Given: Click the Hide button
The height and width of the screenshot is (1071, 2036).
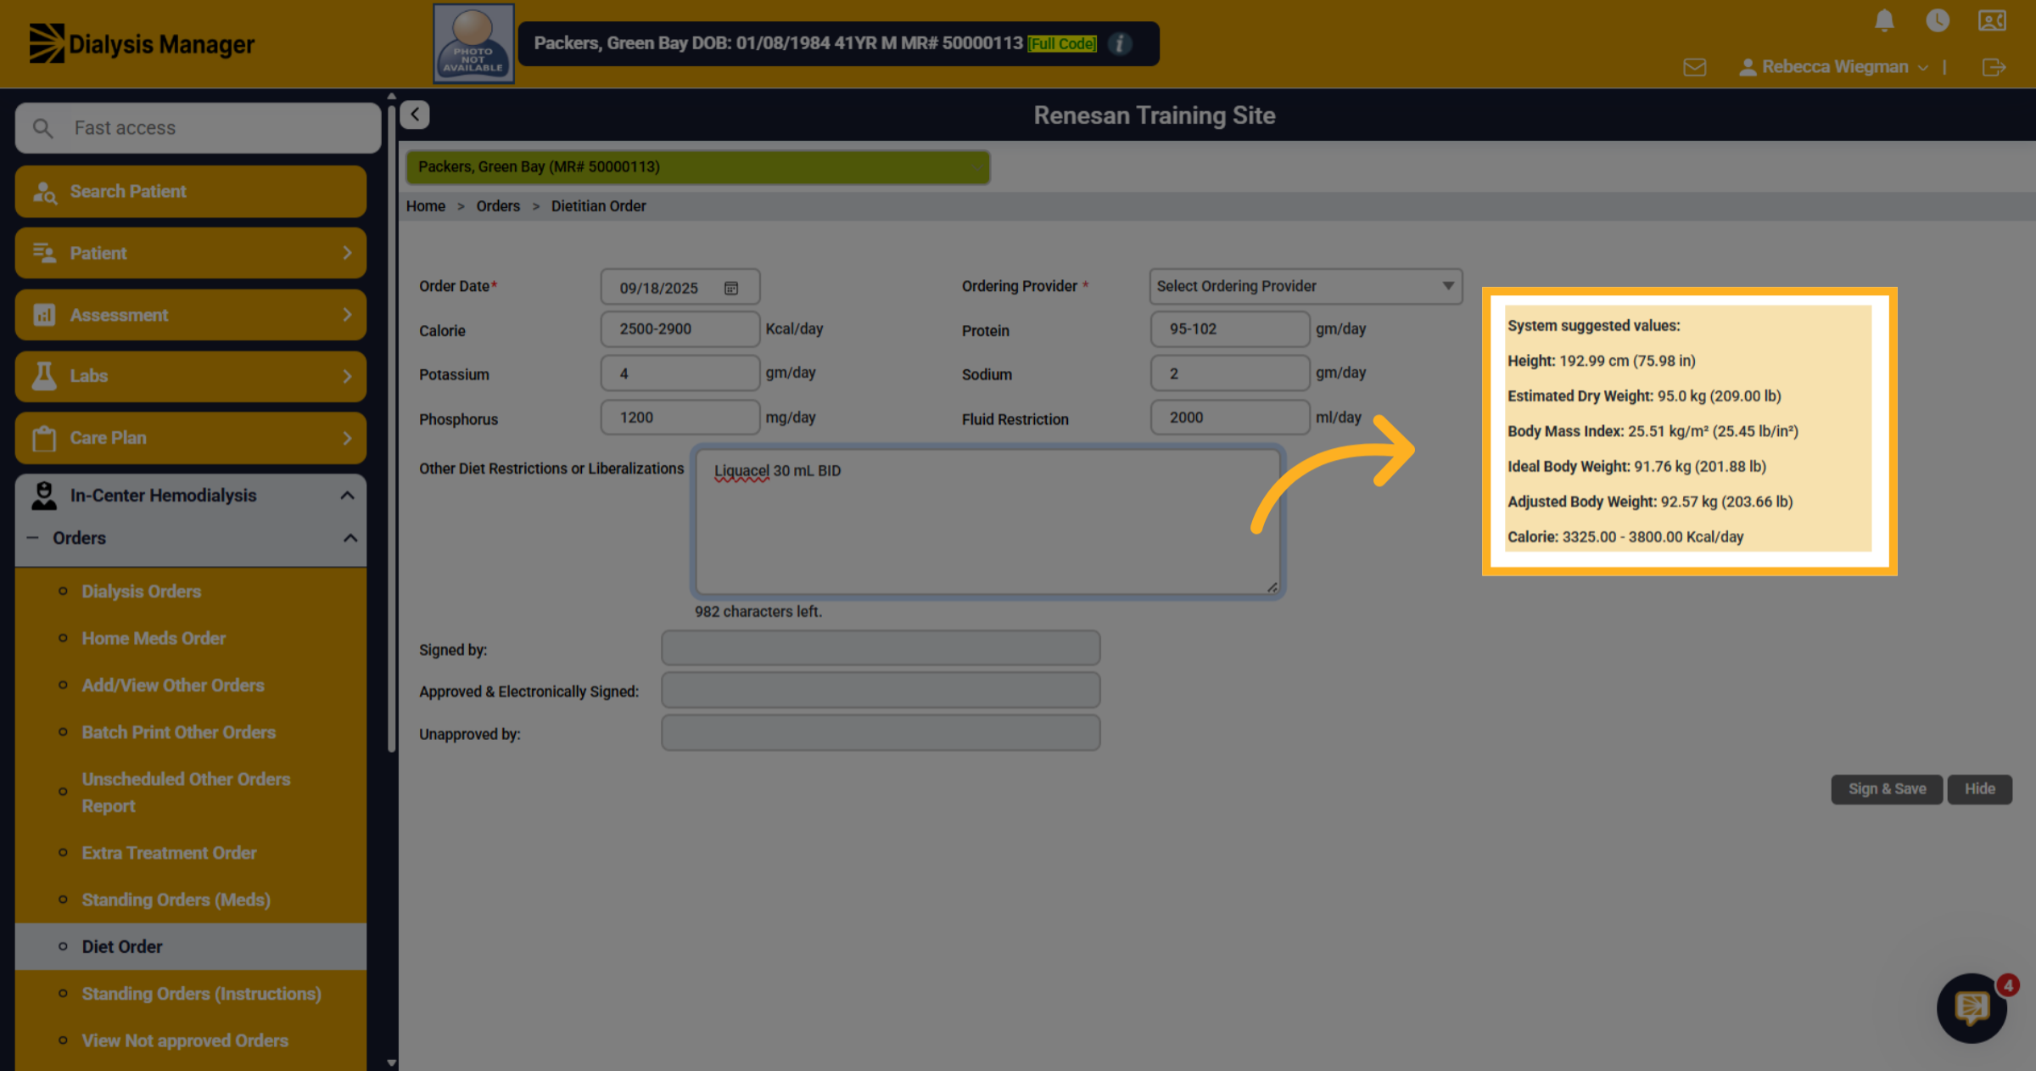Looking at the screenshot, I should point(1979,789).
